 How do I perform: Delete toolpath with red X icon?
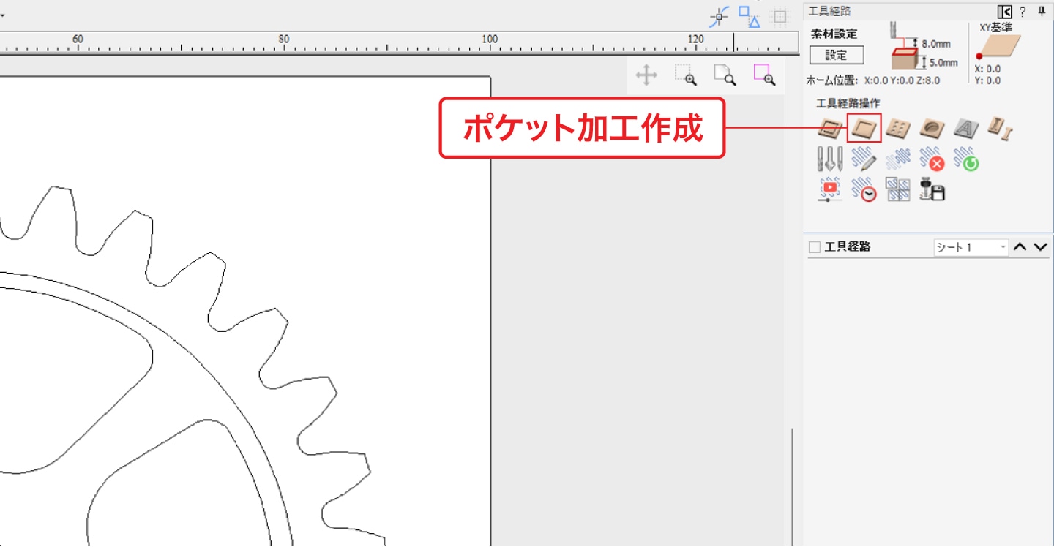point(932,159)
